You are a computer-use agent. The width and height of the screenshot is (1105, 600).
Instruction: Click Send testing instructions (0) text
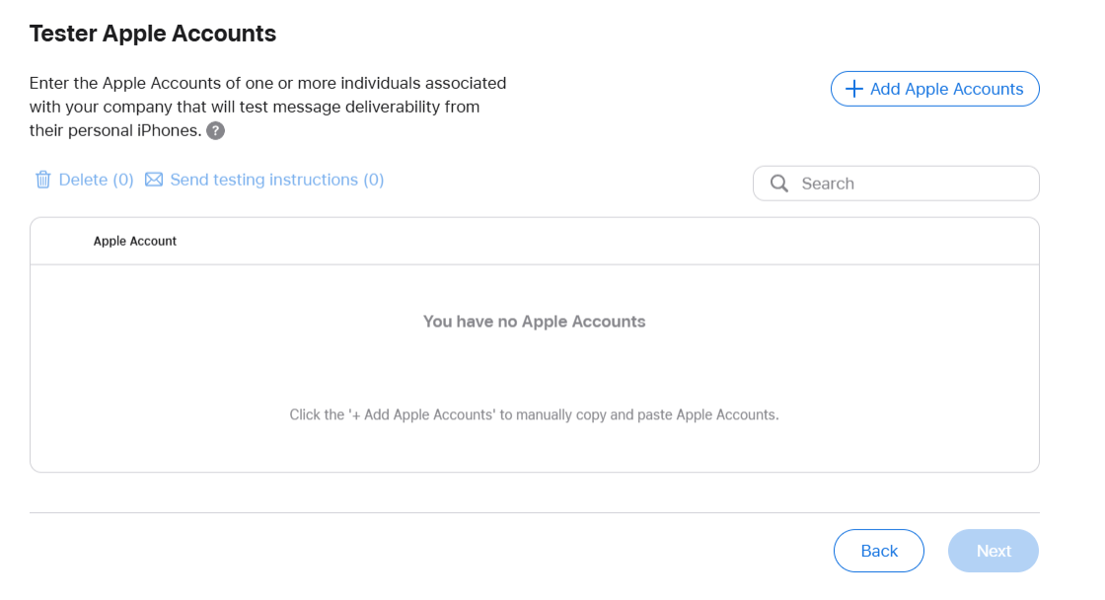276,180
